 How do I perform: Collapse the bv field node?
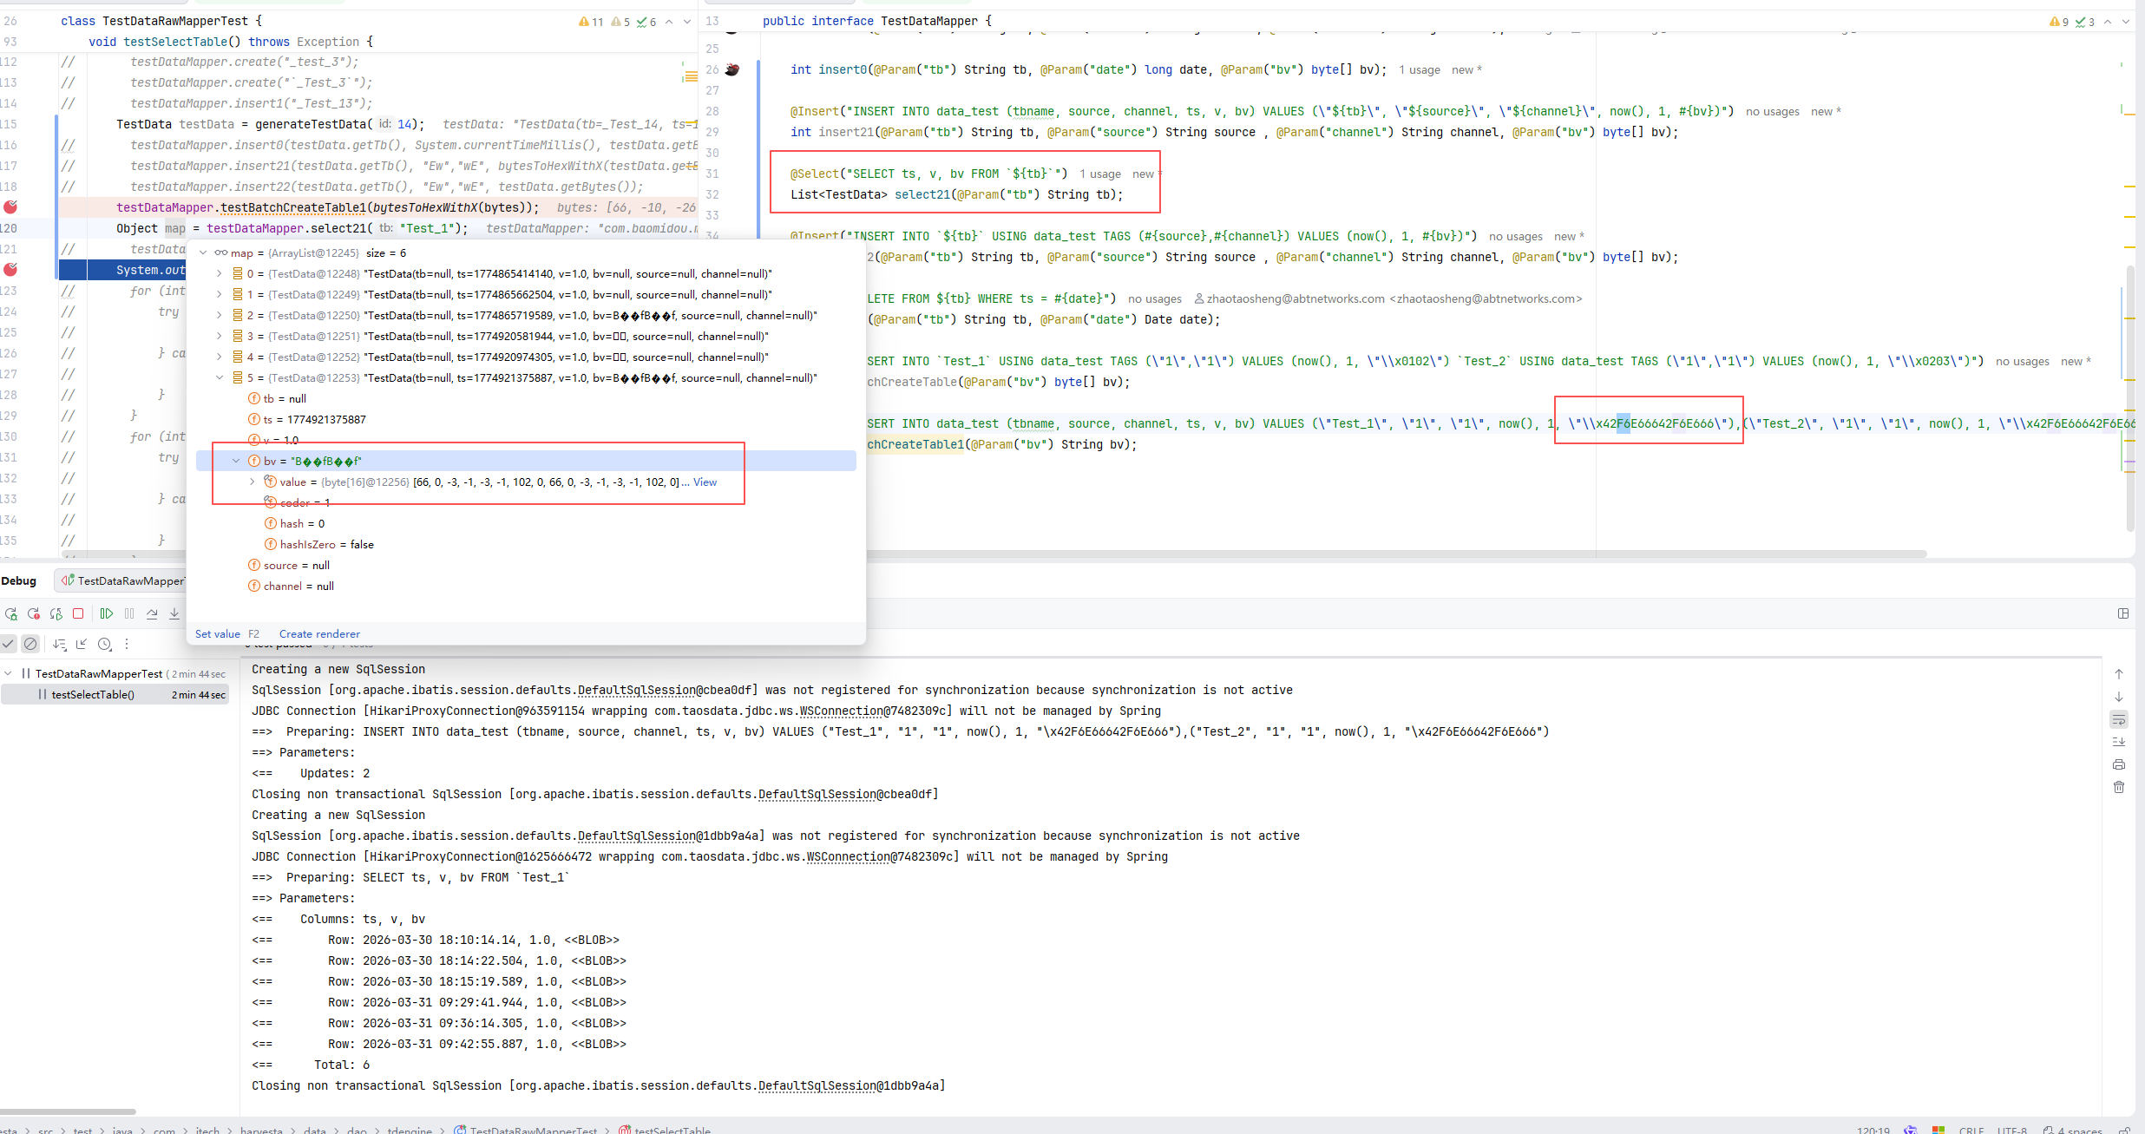[x=236, y=462]
